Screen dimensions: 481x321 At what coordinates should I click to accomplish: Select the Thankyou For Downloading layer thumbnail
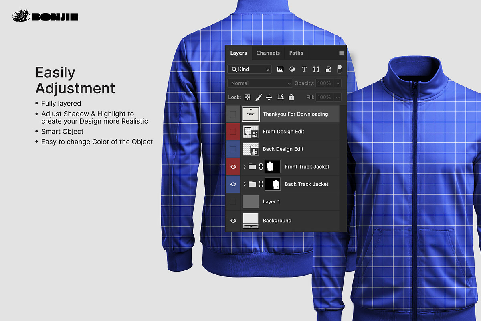tap(251, 114)
